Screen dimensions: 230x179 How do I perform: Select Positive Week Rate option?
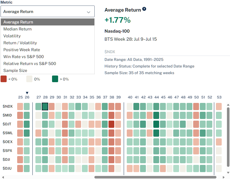tap(48, 50)
